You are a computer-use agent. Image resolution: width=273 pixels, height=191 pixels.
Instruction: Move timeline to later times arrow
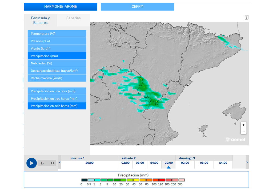(247, 162)
